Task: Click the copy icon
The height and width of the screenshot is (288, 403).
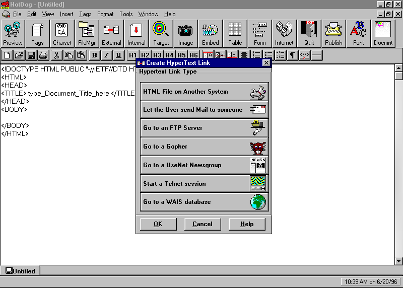Action: [x=69, y=55]
